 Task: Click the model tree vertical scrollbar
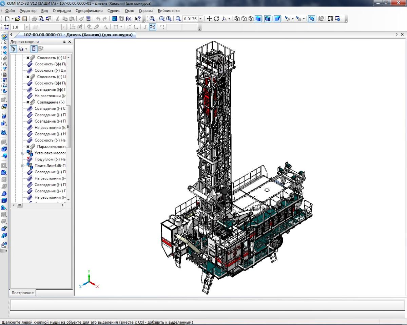pyautogui.click(x=68, y=127)
